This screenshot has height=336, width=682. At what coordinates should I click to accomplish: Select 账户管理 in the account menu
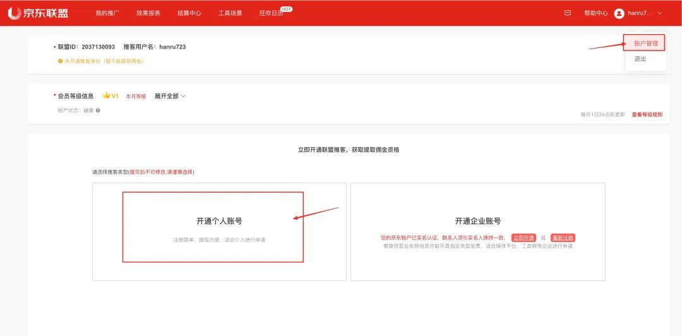point(646,44)
